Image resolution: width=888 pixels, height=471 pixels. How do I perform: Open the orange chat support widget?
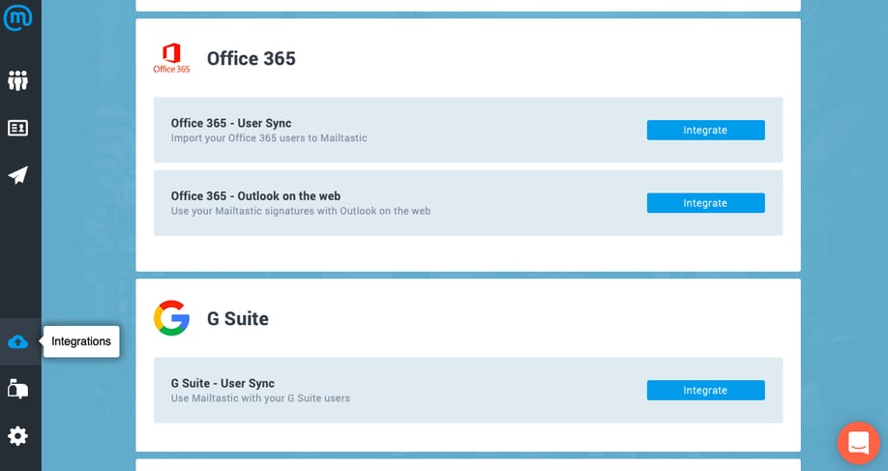[858, 443]
